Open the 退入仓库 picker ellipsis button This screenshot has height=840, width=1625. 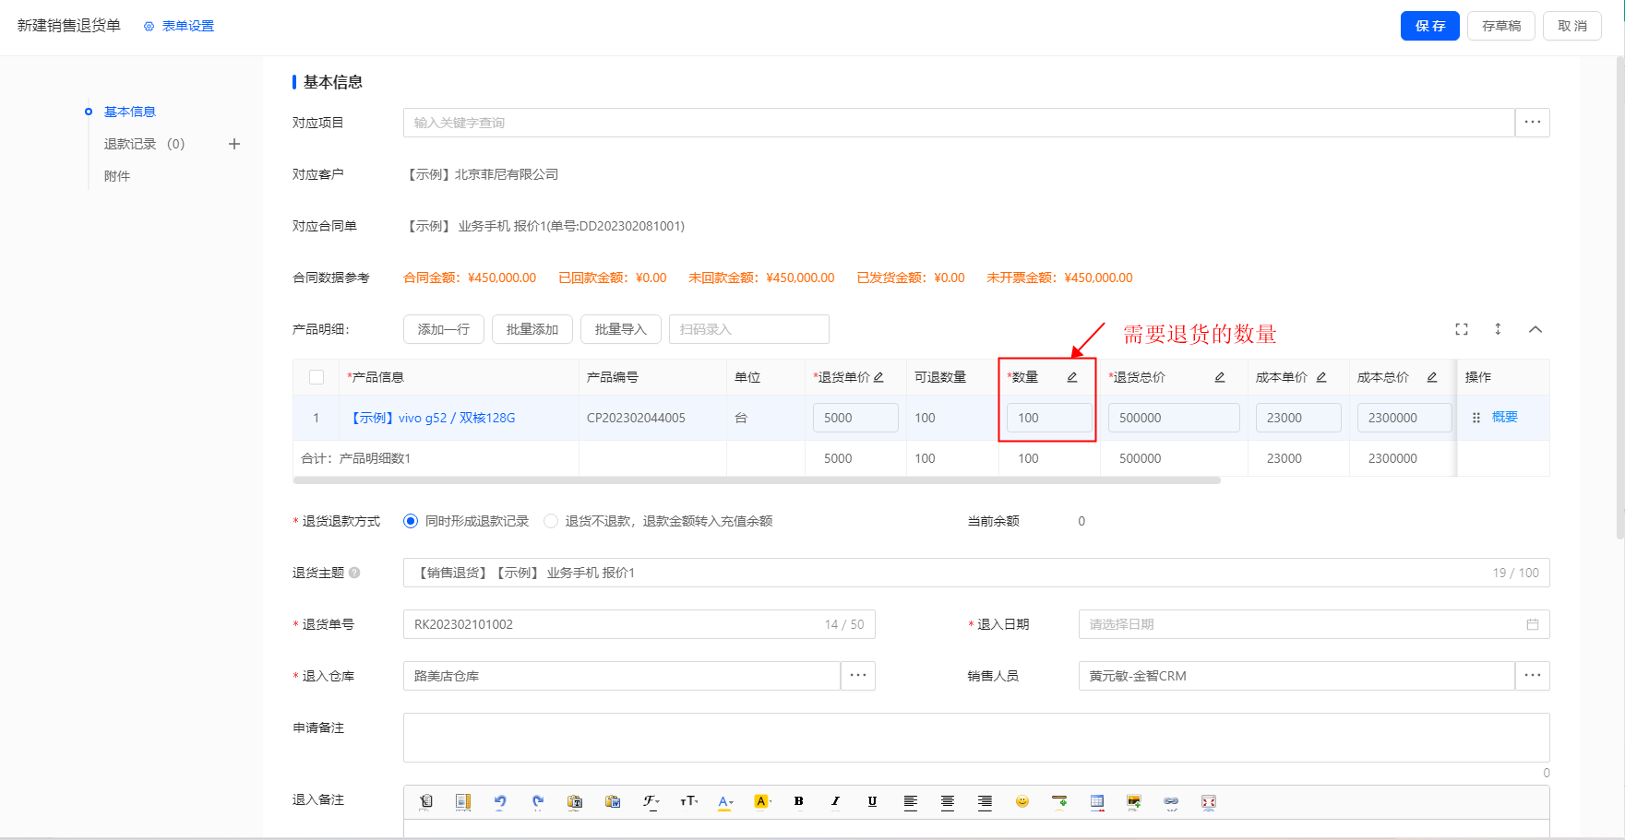(x=858, y=676)
